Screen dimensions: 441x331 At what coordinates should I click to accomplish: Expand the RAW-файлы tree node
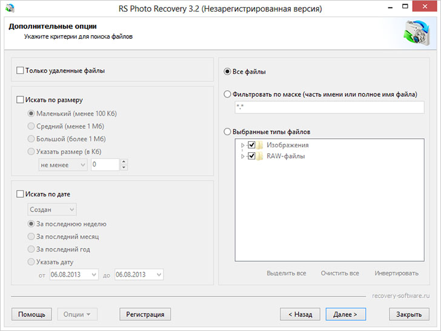pos(243,156)
